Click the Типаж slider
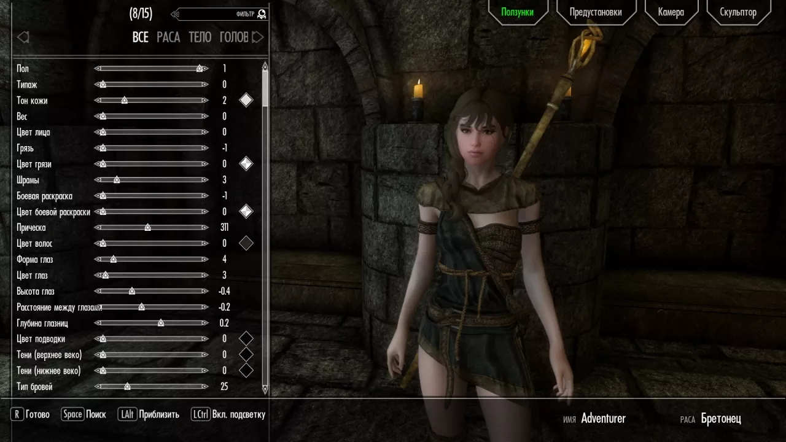This screenshot has width=786, height=442. click(151, 85)
